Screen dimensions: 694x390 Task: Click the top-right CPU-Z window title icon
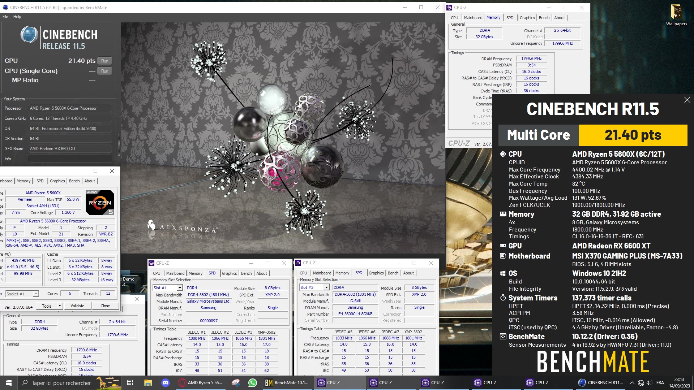tap(449, 7)
